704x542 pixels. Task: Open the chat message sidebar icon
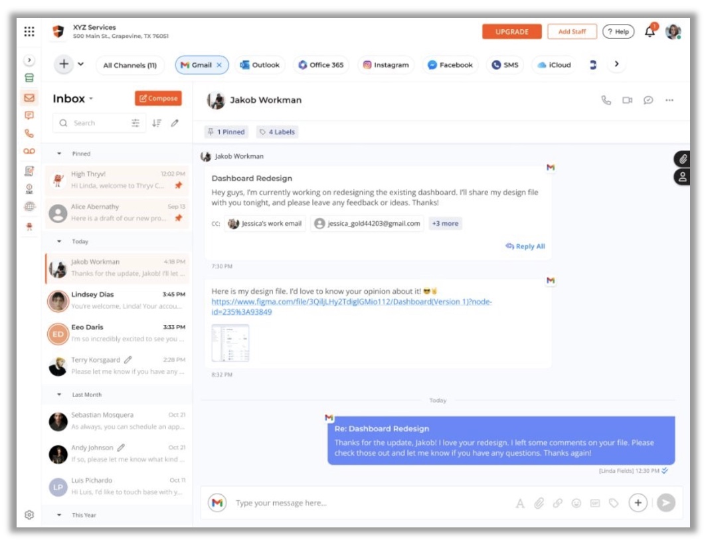tap(29, 116)
